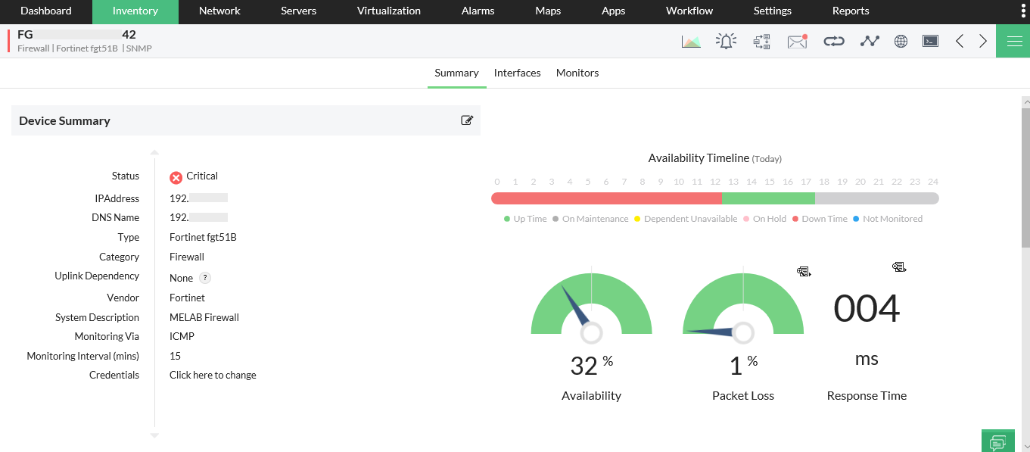Navigate to next device with right chevron

coord(982,41)
